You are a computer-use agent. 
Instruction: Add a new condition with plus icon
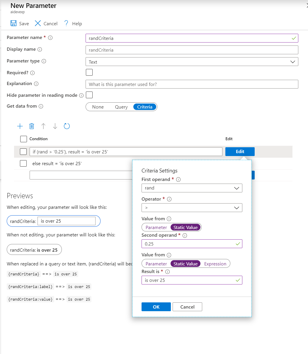pyautogui.click(x=20, y=126)
